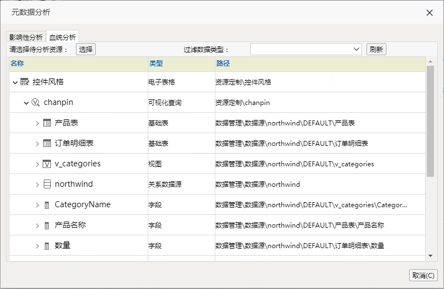Expand the 产品表 row
The image size is (444, 289).
(37, 123)
